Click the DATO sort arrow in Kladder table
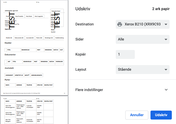 tap(57, 50)
